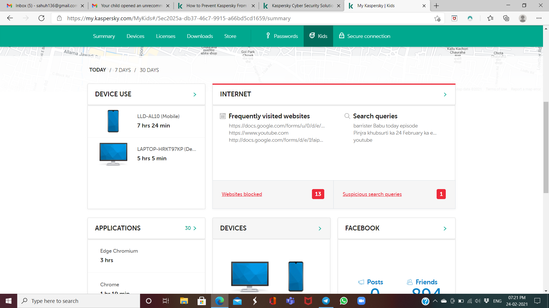Screen dimensions: 549x308
Task: Open browser Collections icon
Action: point(506,18)
